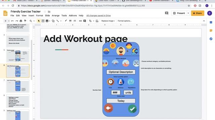
Task: Open the mask image dropdown arrow
Action: click(93, 21)
